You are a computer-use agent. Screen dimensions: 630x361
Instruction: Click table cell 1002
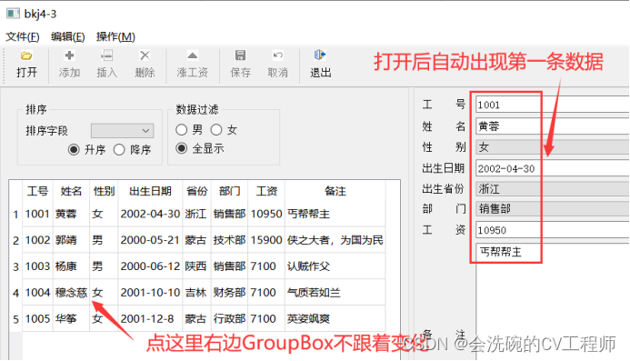coord(37,240)
